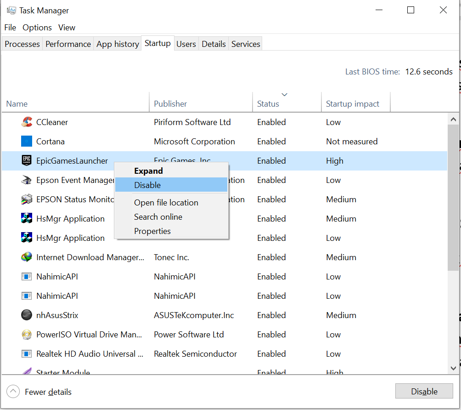Click the PowerISO disc icon
The width and height of the screenshot is (461, 410).
point(27,334)
